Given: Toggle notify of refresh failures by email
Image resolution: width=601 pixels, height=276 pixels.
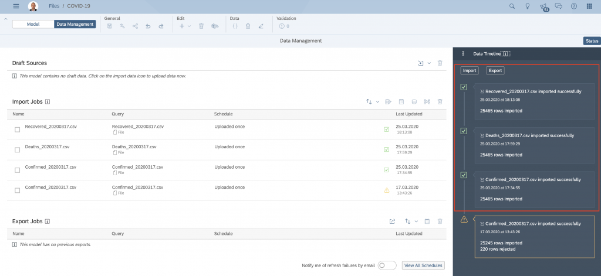Looking at the screenshot, I should click(387, 265).
